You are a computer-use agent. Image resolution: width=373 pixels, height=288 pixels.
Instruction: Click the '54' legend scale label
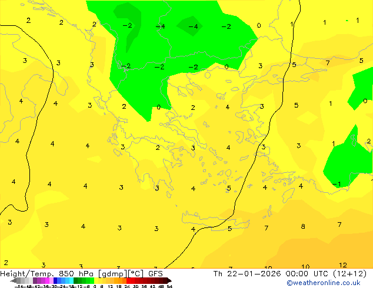(169, 286)
